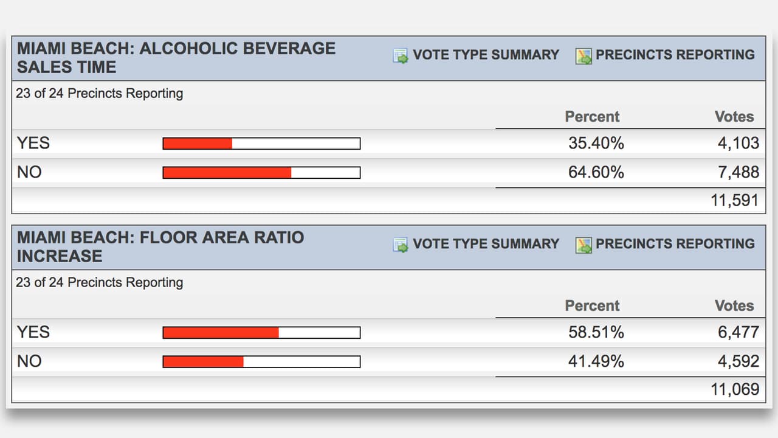
Task: Click Precincts Reporting icon for Floor Area Ratio
Action: coord(583,245)
